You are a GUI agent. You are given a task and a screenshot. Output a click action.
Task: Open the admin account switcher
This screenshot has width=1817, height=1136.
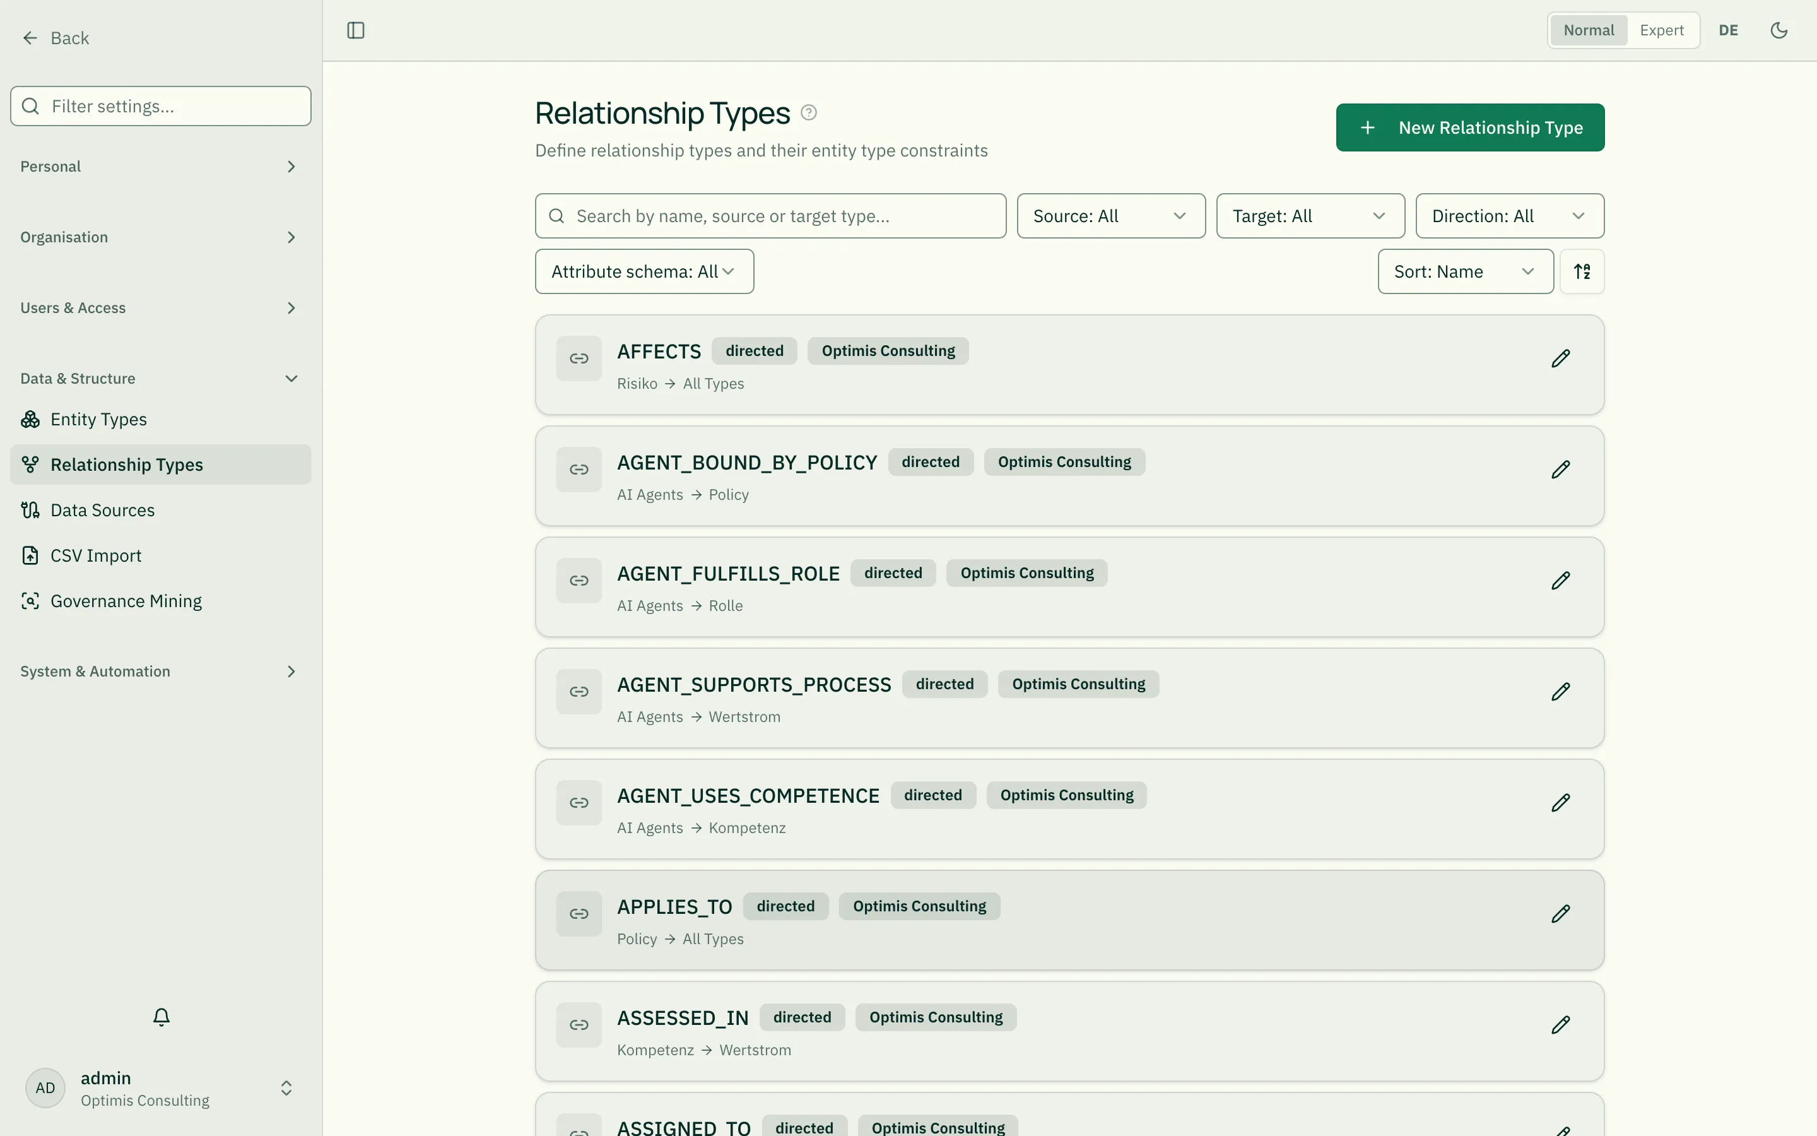(161, 1088)
